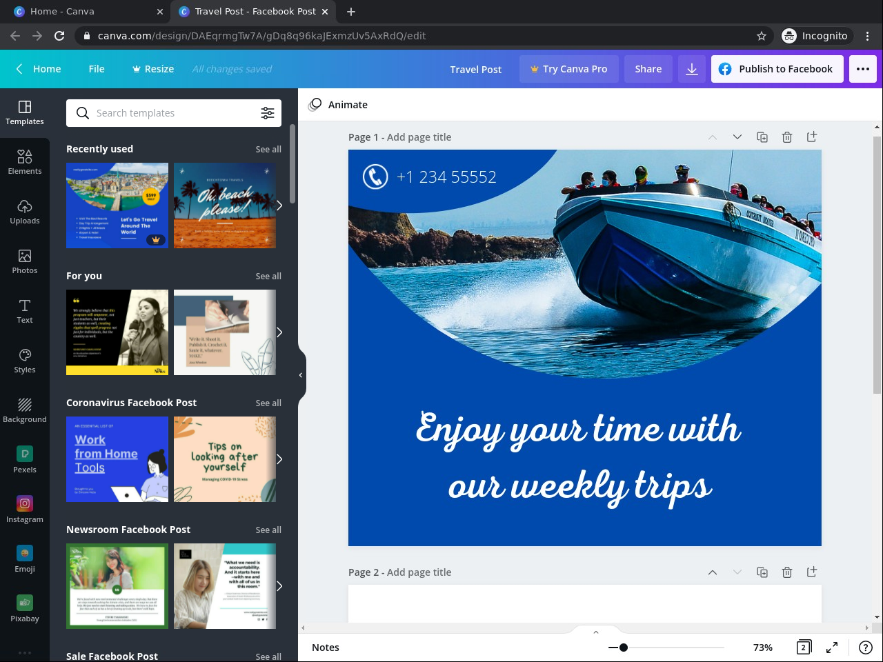
Task: Show more Recently used templates
Action: pyautogui.click(x=279, y=205)
